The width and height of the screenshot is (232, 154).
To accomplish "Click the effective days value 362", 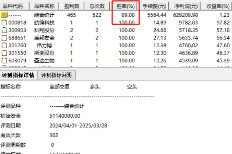I will (x=54, y=135).
